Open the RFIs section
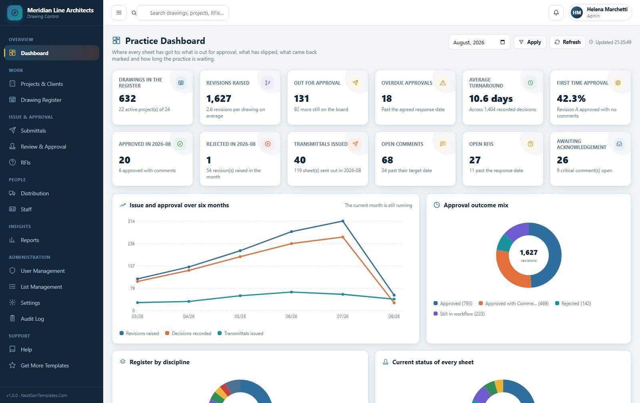The image size is (640, 403). point(52,163)
